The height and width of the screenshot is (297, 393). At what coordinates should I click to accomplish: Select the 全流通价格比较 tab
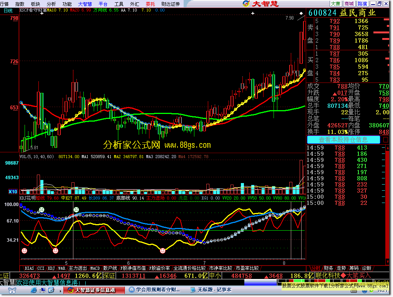(189, 268)
